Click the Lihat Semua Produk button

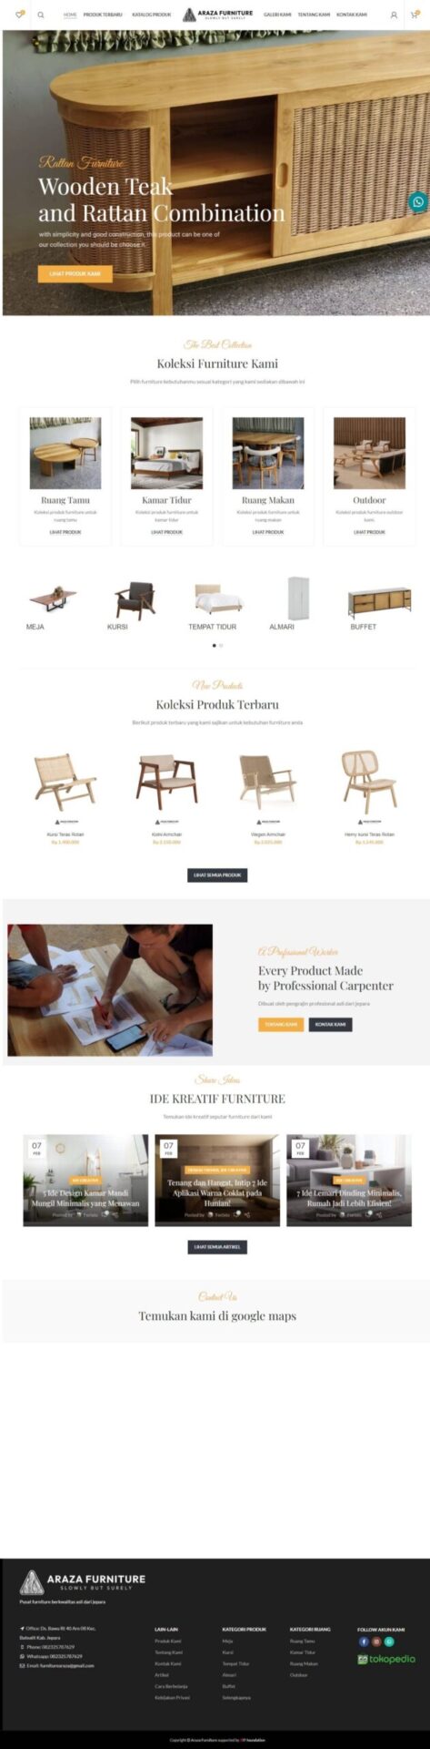(217, 874)
